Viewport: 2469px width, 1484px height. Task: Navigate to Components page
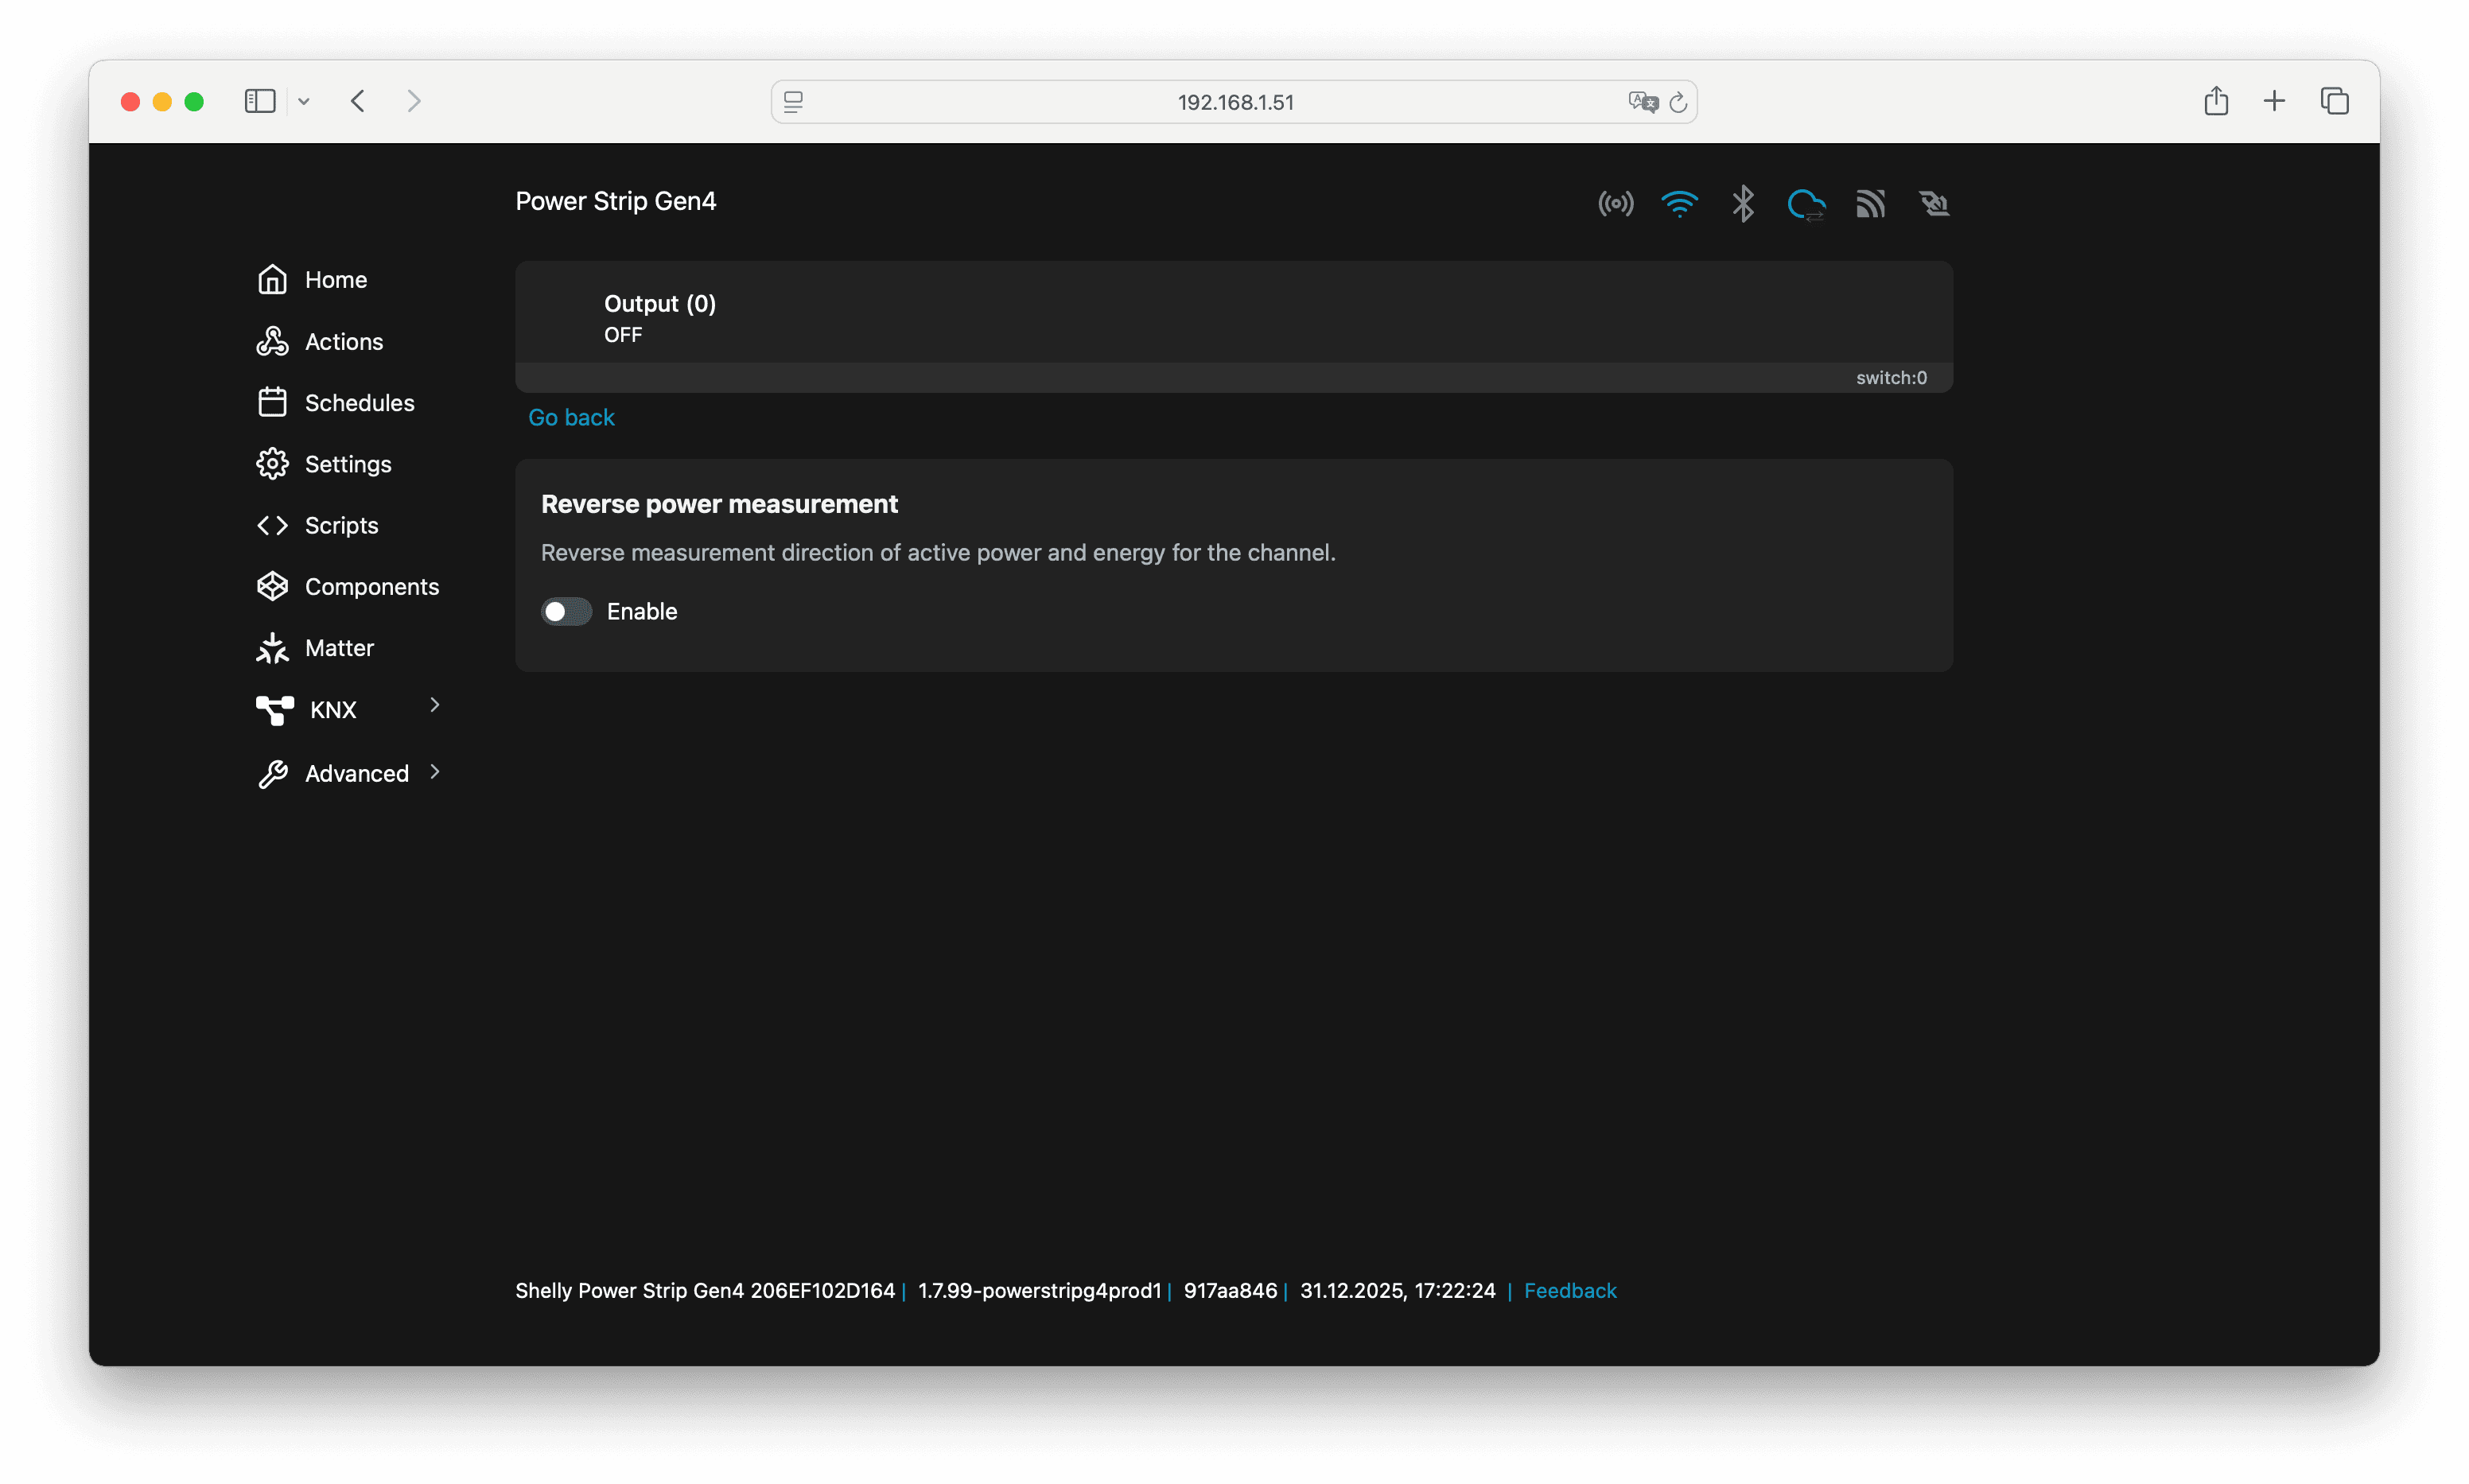(370, 587)
